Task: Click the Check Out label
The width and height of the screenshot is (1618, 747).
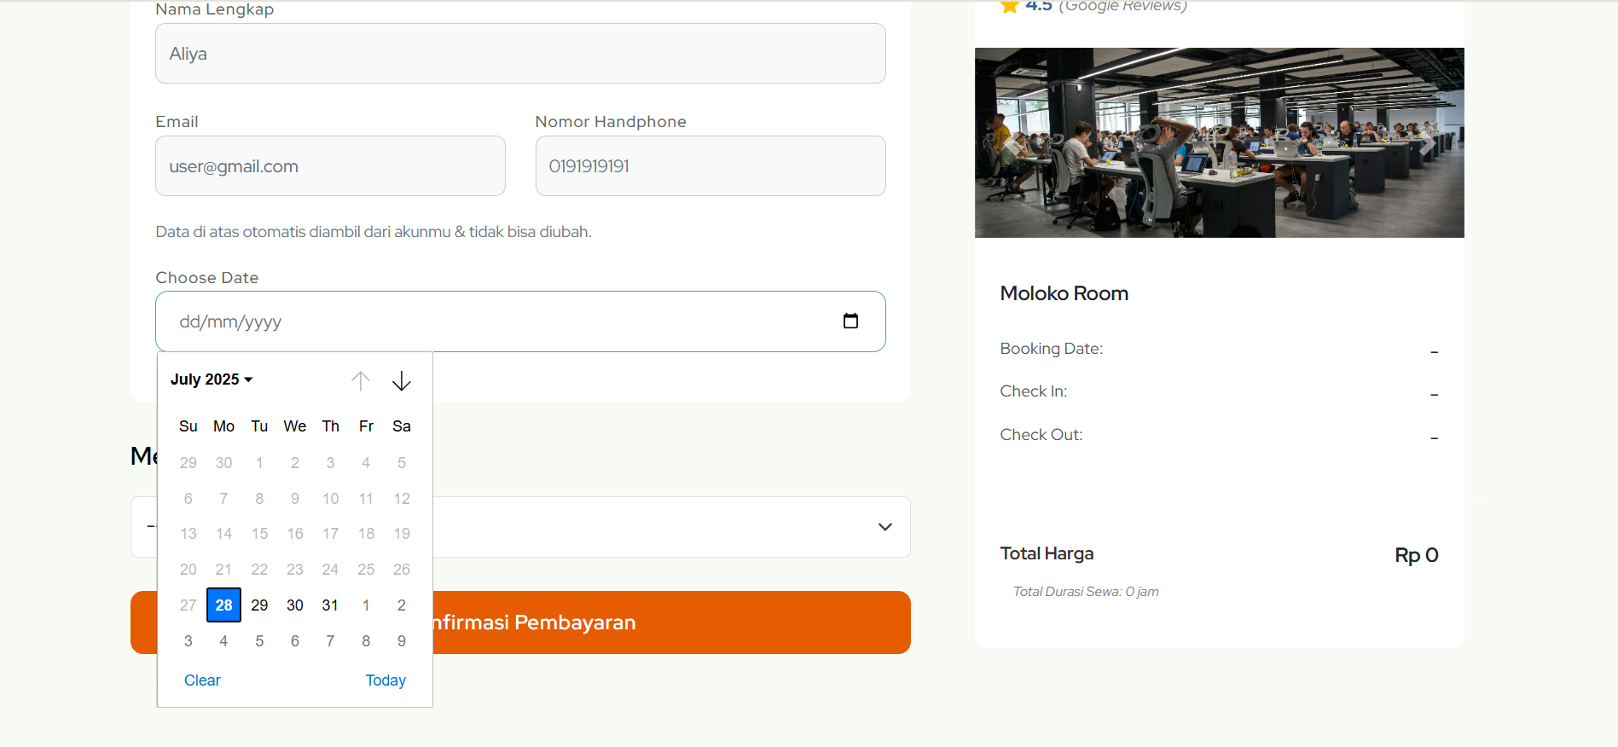Action: [x=1041, y=435]
